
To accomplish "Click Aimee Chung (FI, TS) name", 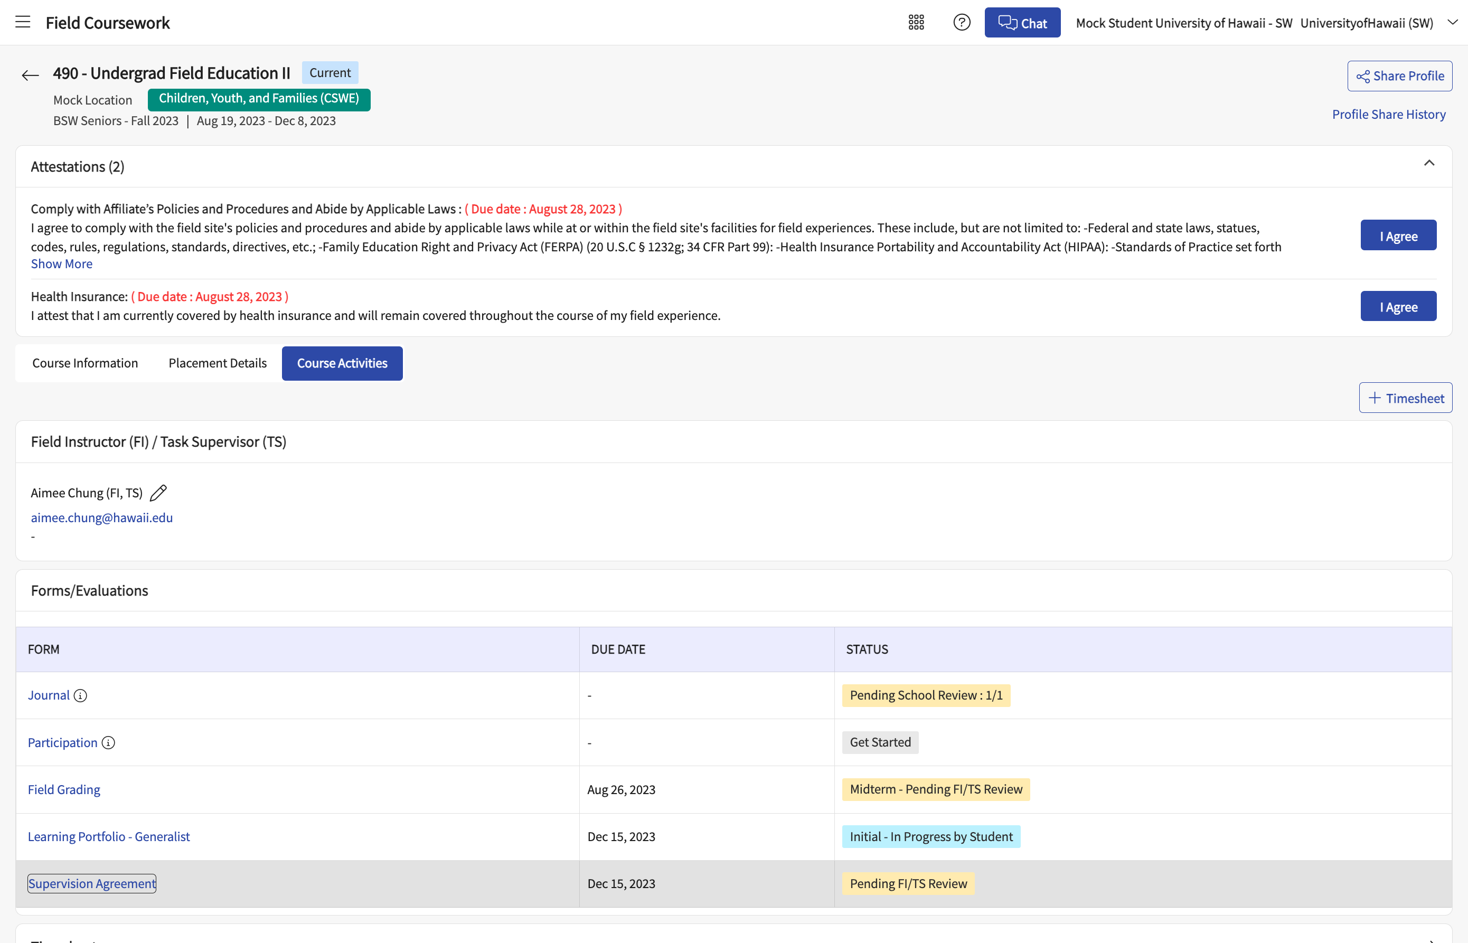I will [87, 493].
